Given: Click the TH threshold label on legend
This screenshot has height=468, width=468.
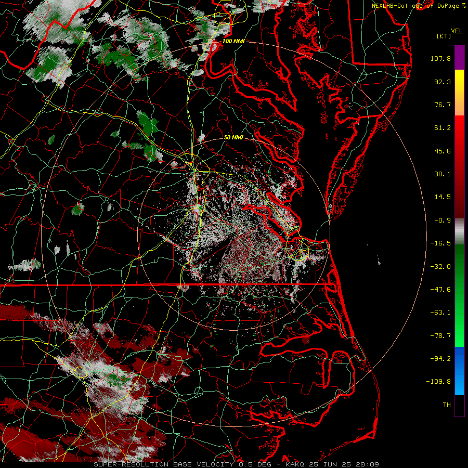Looking at the screenshot, I should coord(447,405).
